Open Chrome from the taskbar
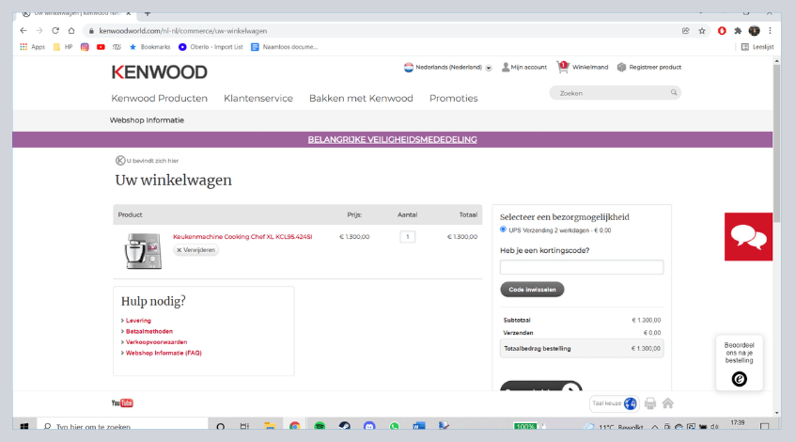 (294, 426)
